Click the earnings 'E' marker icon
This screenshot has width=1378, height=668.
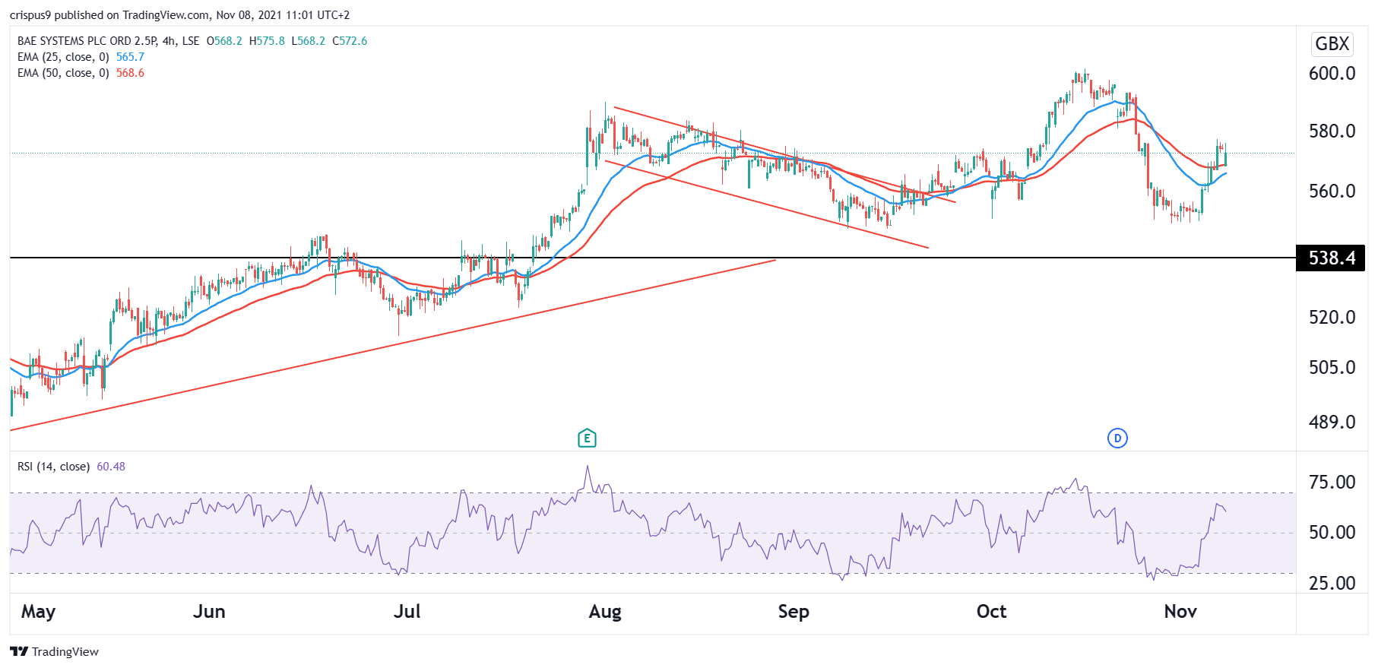[x=587, y=438]
